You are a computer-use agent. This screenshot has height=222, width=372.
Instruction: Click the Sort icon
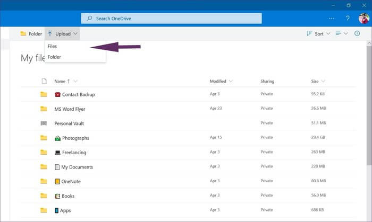309,33
